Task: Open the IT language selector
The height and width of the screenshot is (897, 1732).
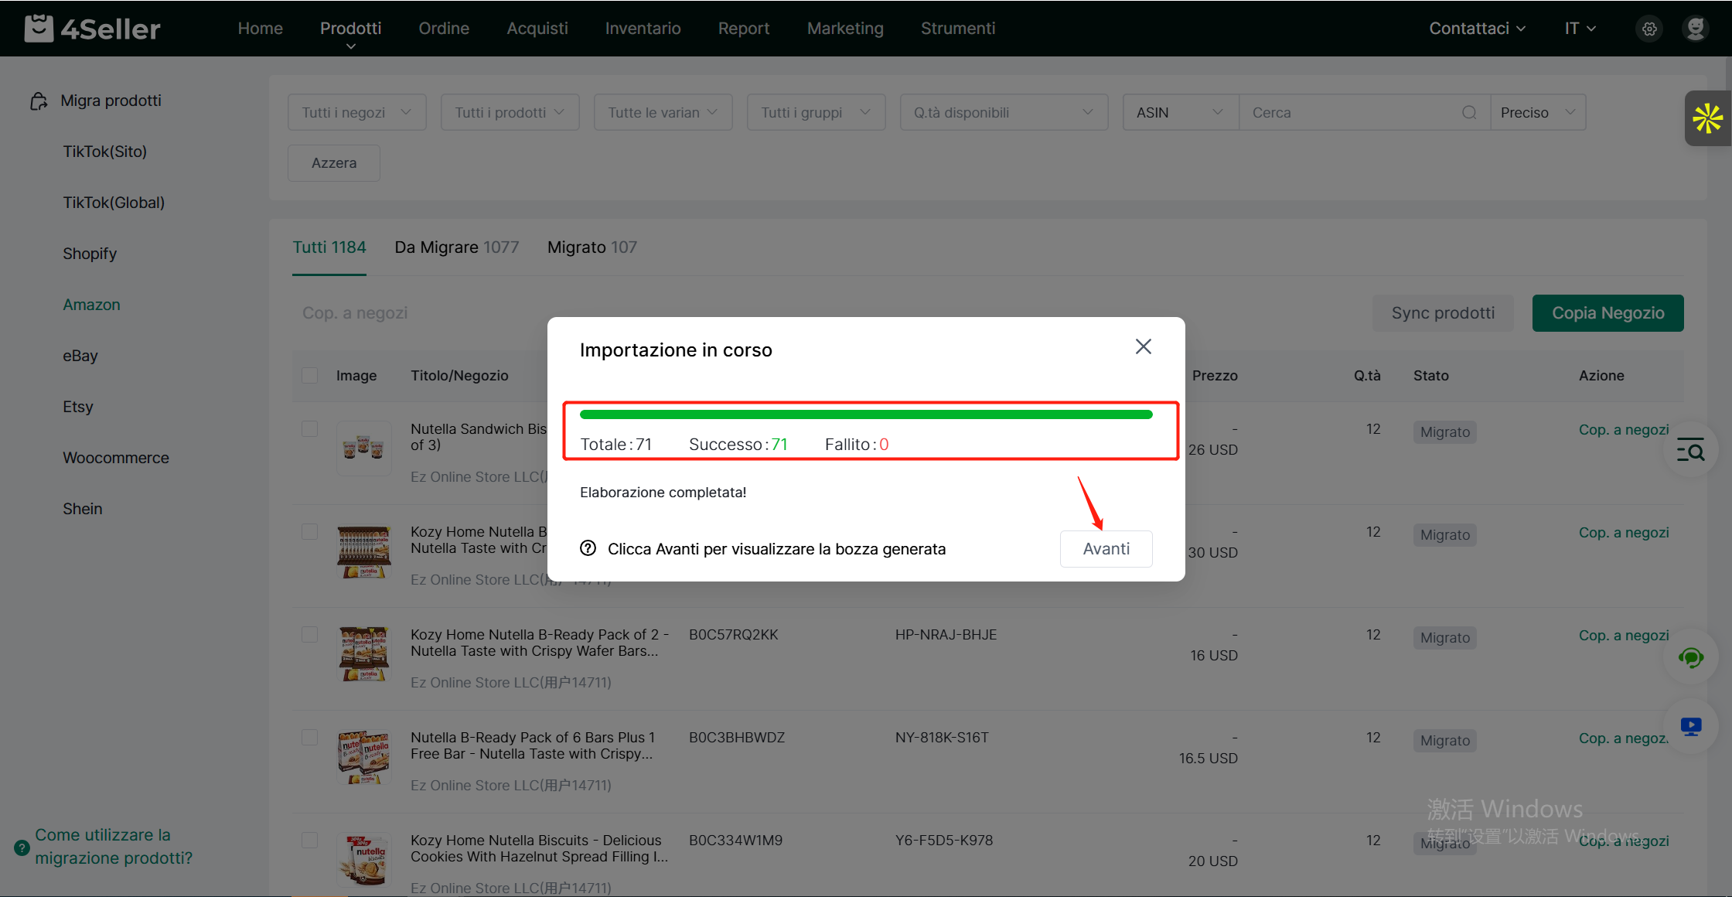Action: coord(1580,29)
